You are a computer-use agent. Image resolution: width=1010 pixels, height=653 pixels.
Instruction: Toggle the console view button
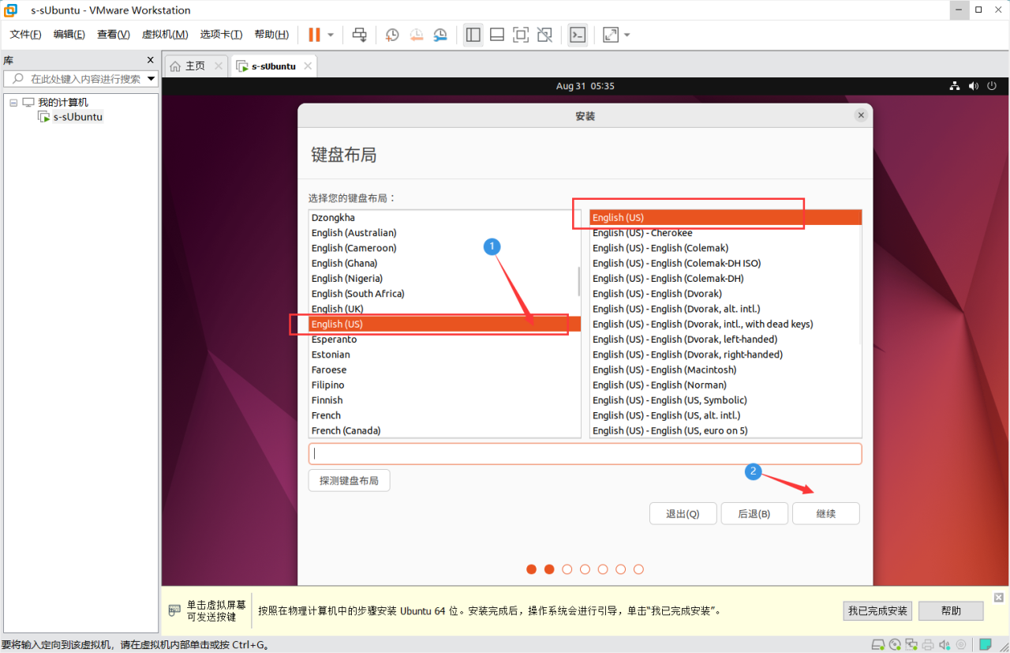coord(578,35)
